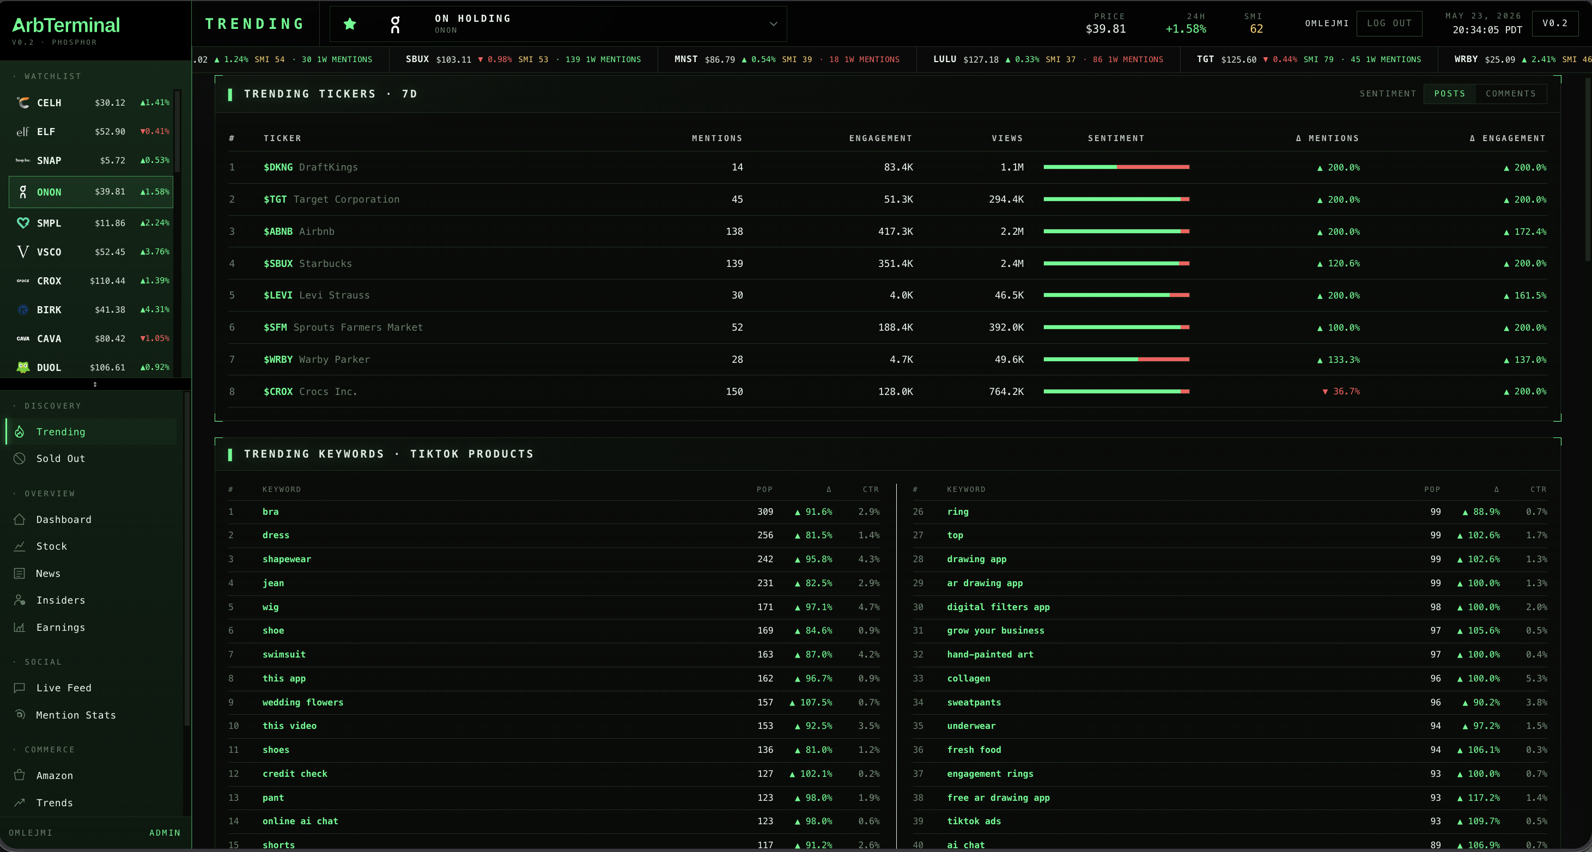
Task: Click the MNST ticker in scrolling tape
Action: click(686, 59)
